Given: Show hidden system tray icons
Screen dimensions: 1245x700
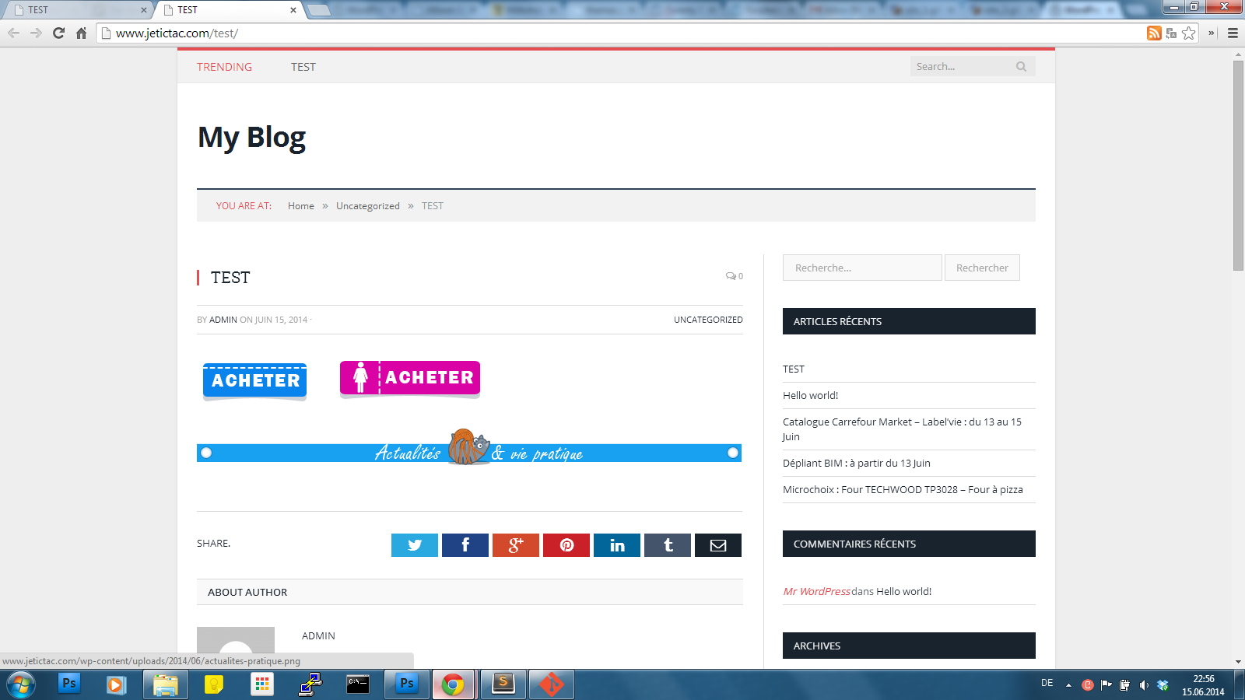Looking at the screenshot, I should pos(1068,685).
